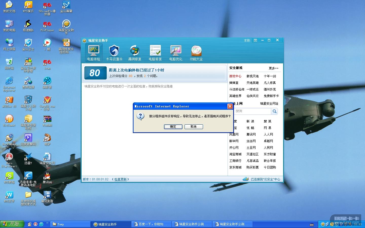
Task: Switch to the Temp taskbar window
Action: [71, 224]
